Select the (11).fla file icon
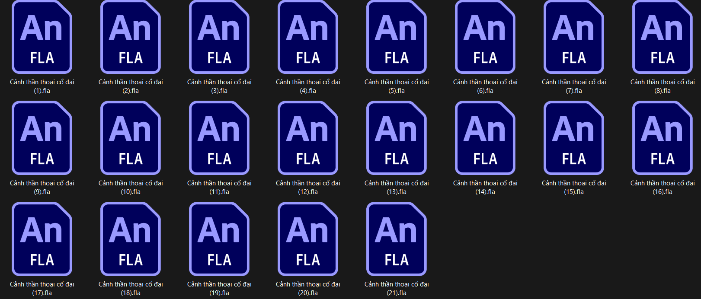 tap(219, 138)
